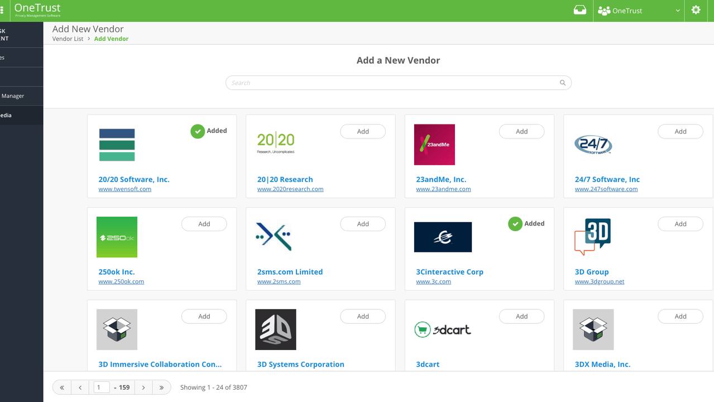Click the 23andMe vendor logo
714x402 pixels.
click(434, 145)
